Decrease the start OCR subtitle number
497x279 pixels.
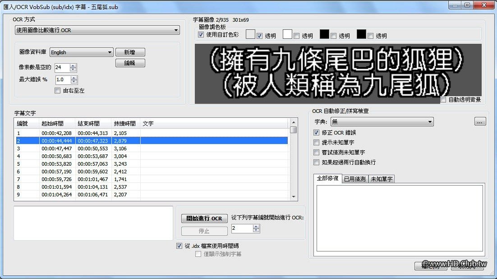257,230
